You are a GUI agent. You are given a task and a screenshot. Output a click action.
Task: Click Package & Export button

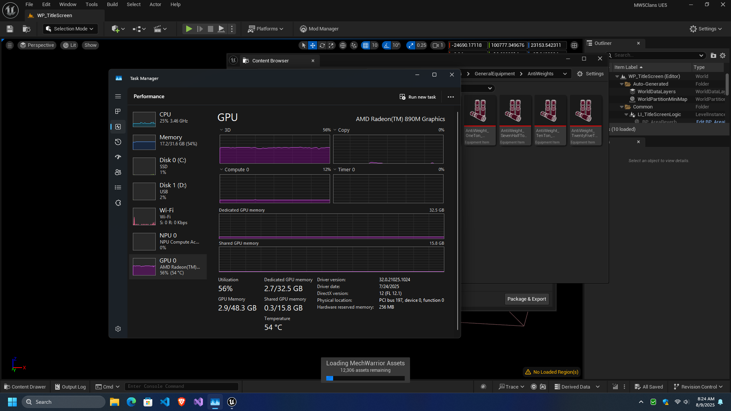[527, 299]
